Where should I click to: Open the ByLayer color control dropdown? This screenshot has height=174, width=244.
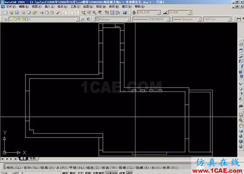pyautogui.click(x=128, y=19)
